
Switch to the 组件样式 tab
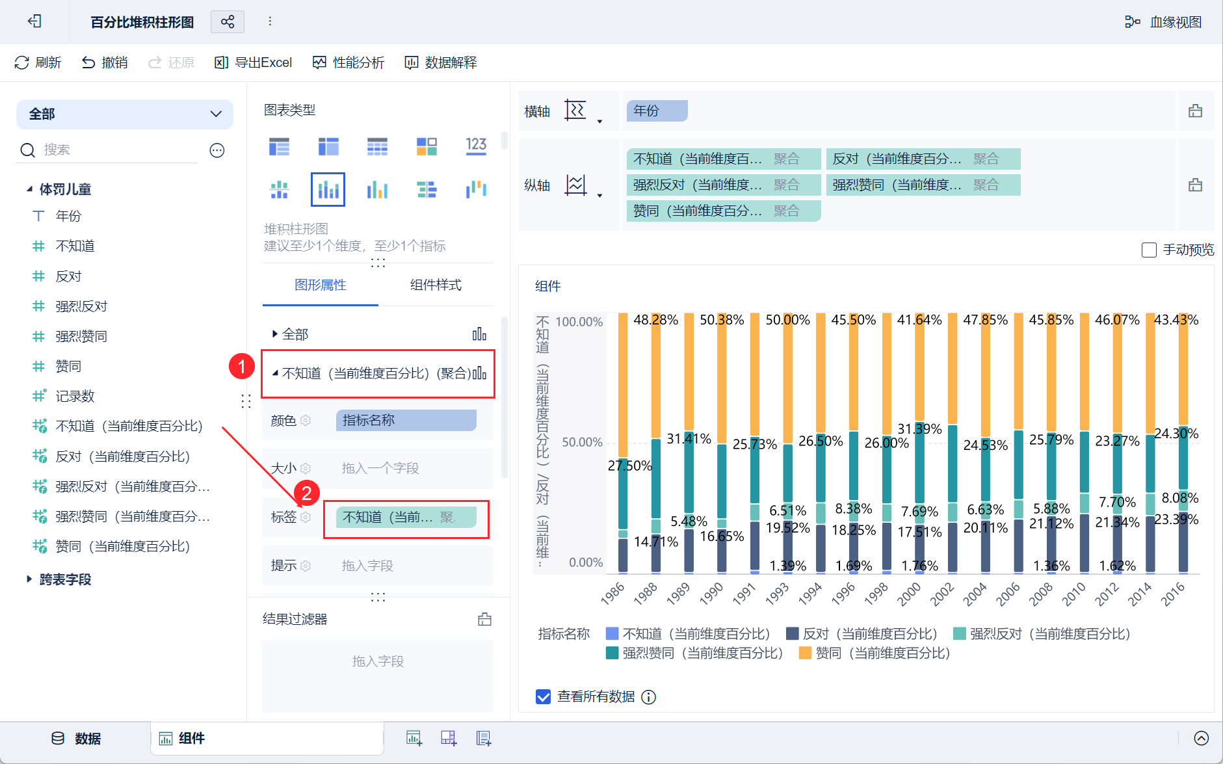coord(436,285)
